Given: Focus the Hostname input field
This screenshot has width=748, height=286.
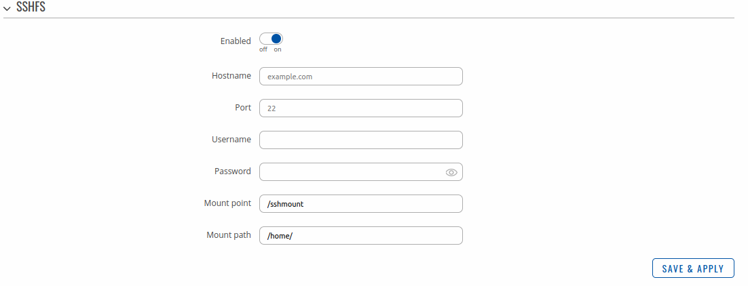Looking at the screenshot, I should click(360, 77).
